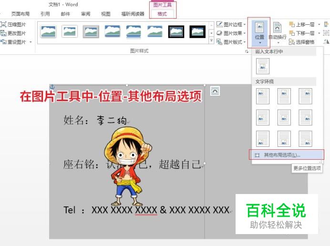Image resolution: width=330 pixels, height=246 pixels.
Task: Select middle-right text wrapping position
Action: point(305,117)
